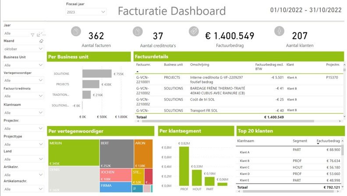347x196 pixels.
Task: Sort Factuurdetails by Klant column header
Action: coord(290,64)
